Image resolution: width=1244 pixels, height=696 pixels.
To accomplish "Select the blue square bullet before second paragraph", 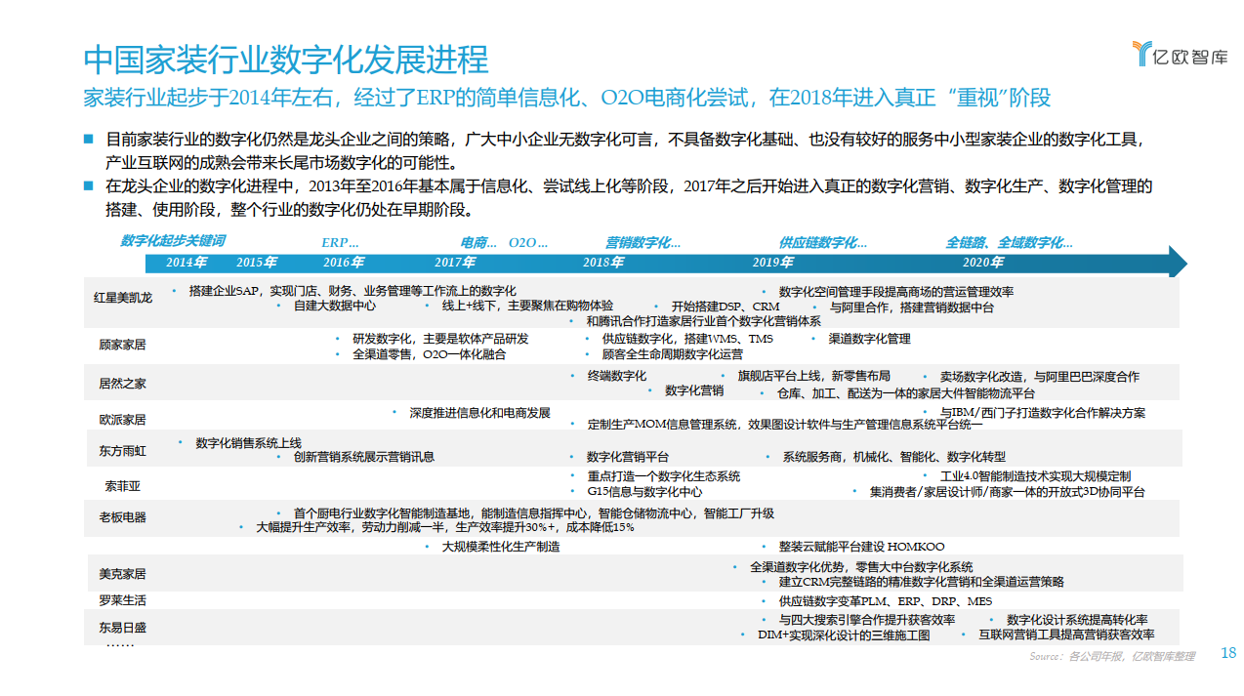I will [87, 184].
